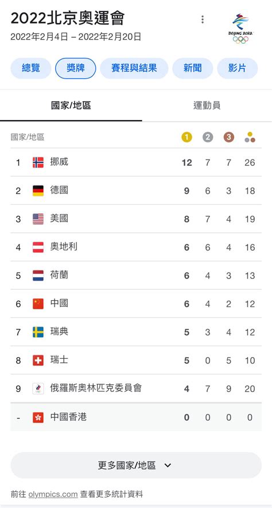The width and height of the screenshot is (272, 508).
Task: Click the Russian Olympic Committee emblem icon
Action: tap(38, 389)
